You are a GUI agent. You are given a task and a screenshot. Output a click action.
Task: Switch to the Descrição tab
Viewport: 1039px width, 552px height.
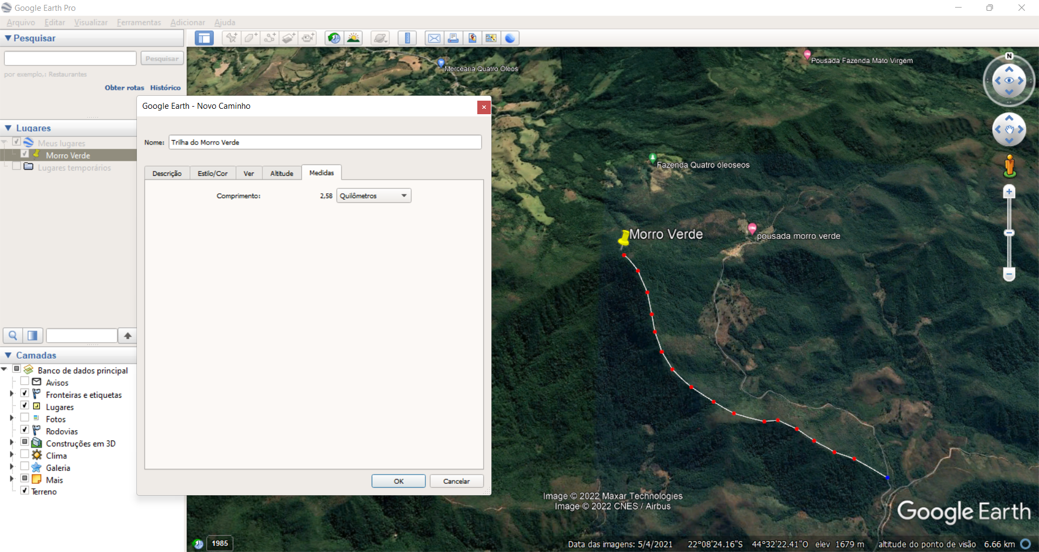tap(167, 173)
